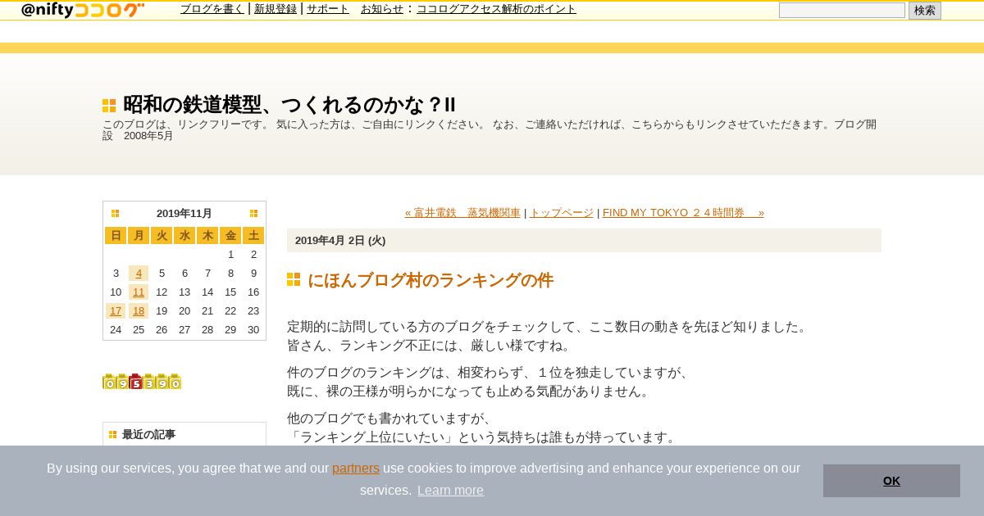The height and width of the screenshot is (516, 984).
Task: Open next post FIND MY TOKYO 24時間券
Action: (x=683, y=213)
